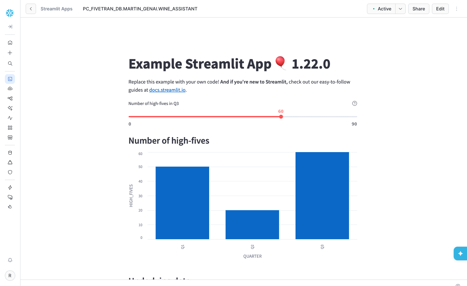
Task: Click the Active status button
Action: tap(381, 9)
